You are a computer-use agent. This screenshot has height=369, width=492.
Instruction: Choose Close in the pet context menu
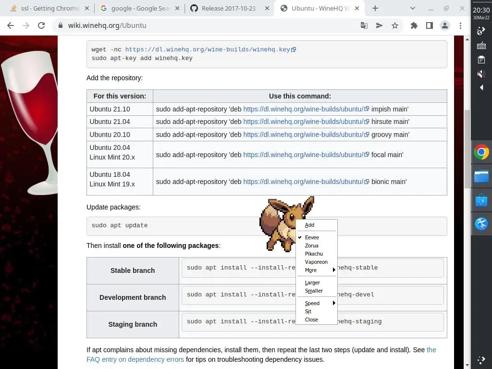(x=316, y=320)
